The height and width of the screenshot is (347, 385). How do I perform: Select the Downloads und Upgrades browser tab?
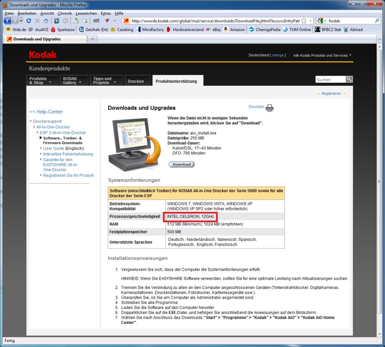45,39
